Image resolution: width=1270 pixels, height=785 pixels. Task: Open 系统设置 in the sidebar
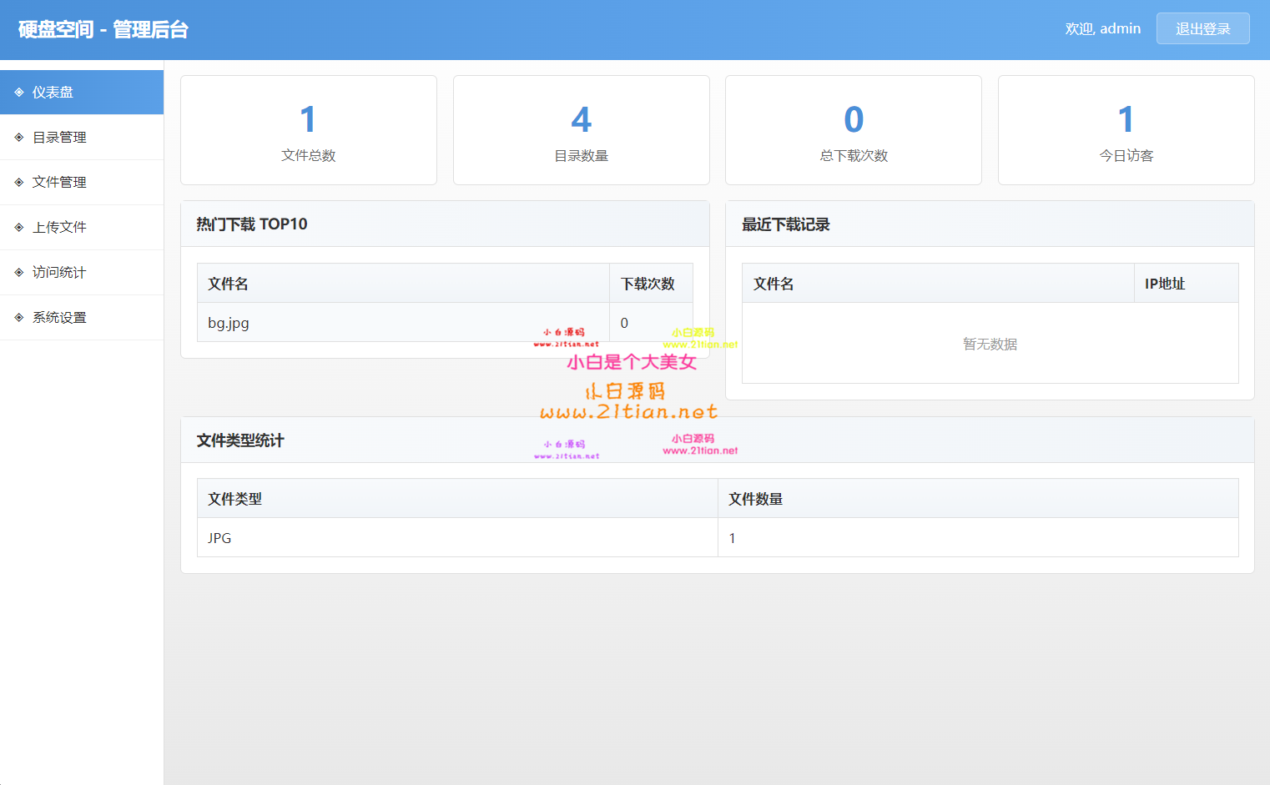coord(59,318)
